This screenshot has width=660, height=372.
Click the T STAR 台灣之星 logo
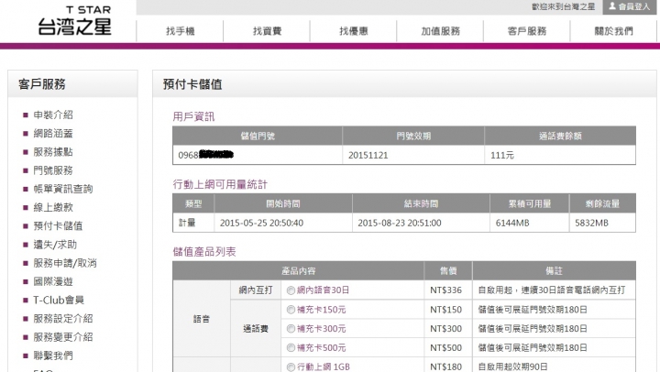pos(75,21)
